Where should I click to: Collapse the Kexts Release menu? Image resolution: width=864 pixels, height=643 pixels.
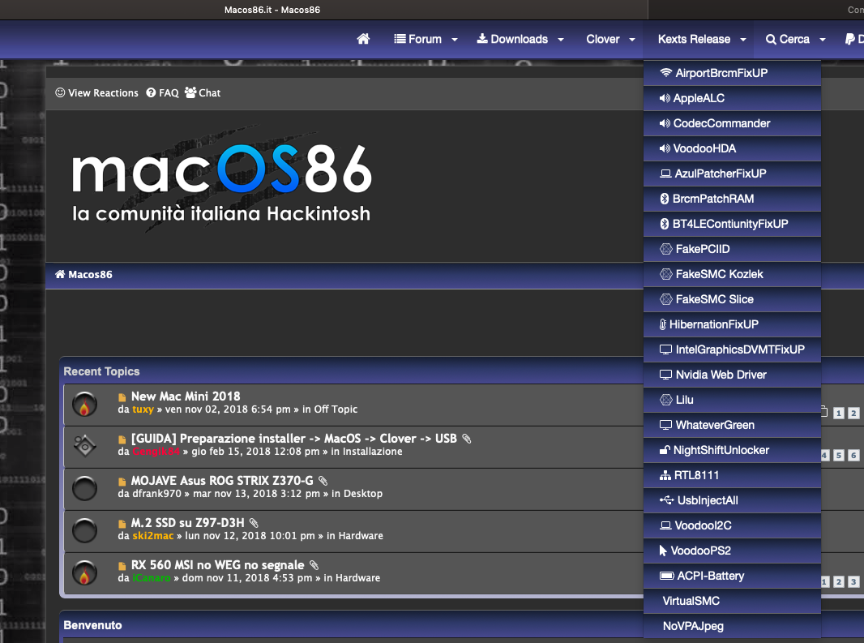tap(694, 39)
